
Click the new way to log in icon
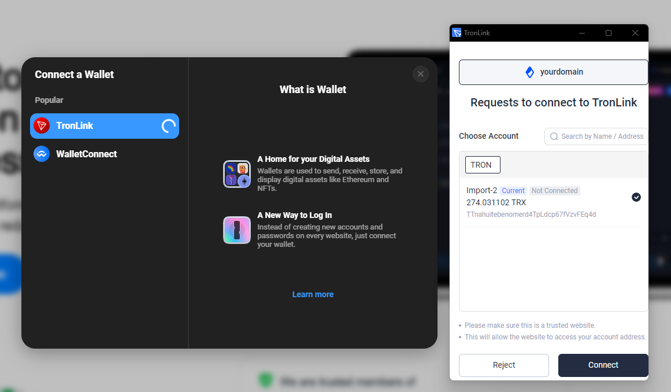click(x=237, y=230)
